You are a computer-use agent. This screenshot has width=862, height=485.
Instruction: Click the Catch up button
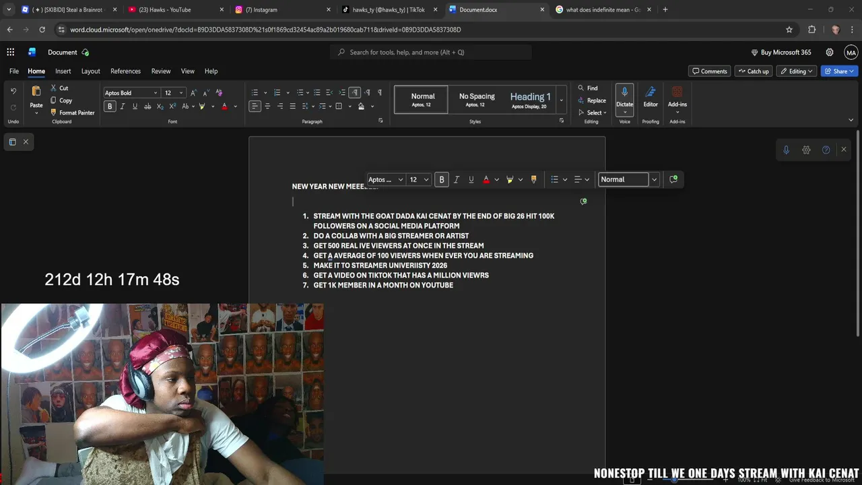(x=753, y=71)
